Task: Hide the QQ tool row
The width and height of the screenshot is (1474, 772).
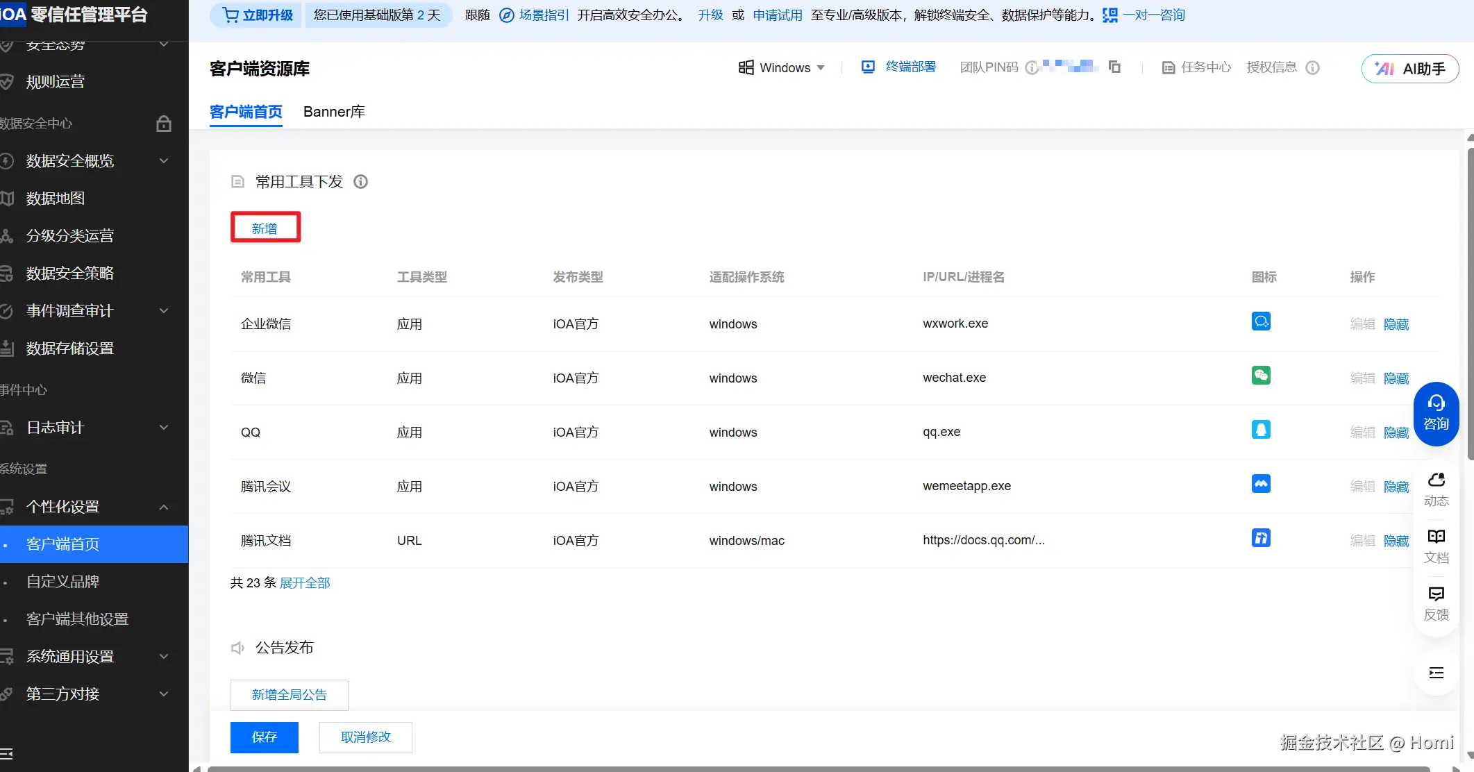Action: pos(1396,433)
